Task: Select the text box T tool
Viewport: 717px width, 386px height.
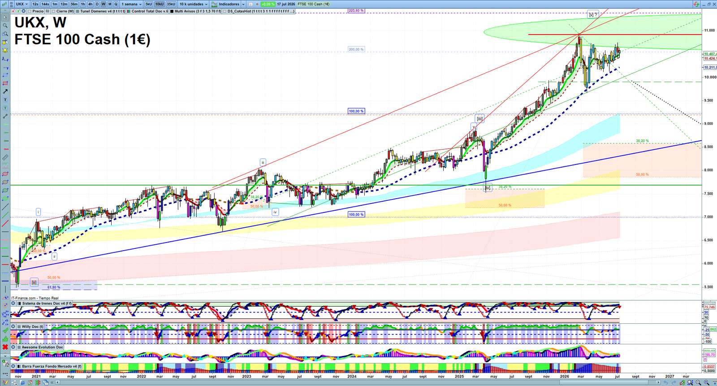Action: click(x=5, y=100)
